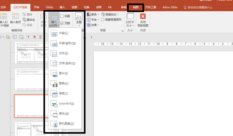This screenshot has height=136, width=233.
Task: Select the orange-highlighted blank layout thumbnail
Action: click(31, 106)
